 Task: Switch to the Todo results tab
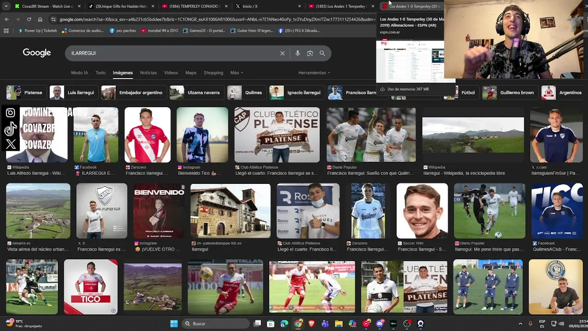click(101, 73)
